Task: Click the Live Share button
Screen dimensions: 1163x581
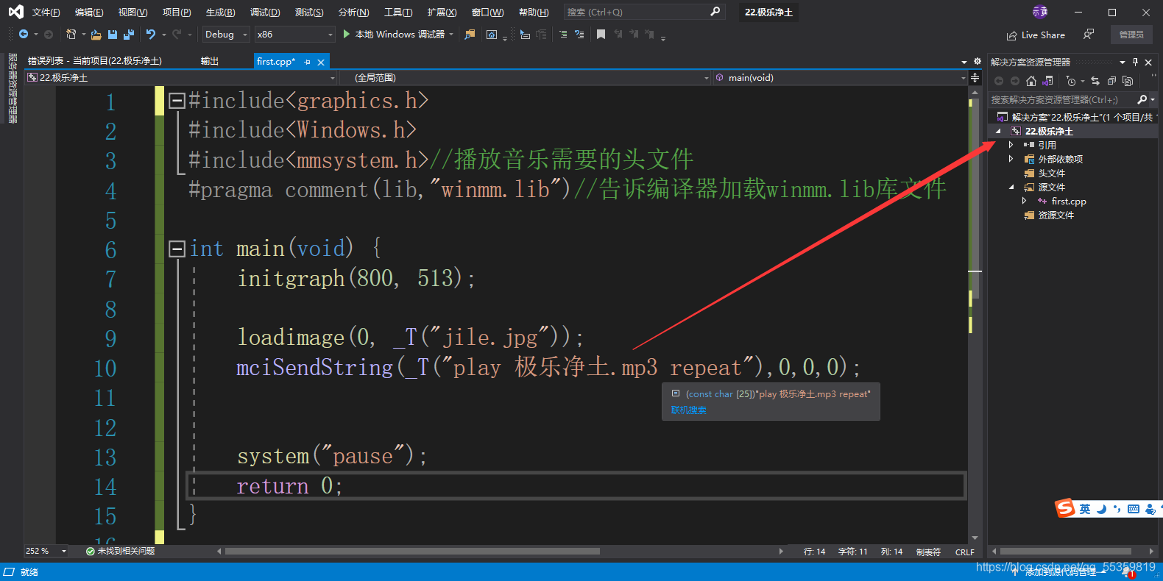Action: (x=1036, y=35)
